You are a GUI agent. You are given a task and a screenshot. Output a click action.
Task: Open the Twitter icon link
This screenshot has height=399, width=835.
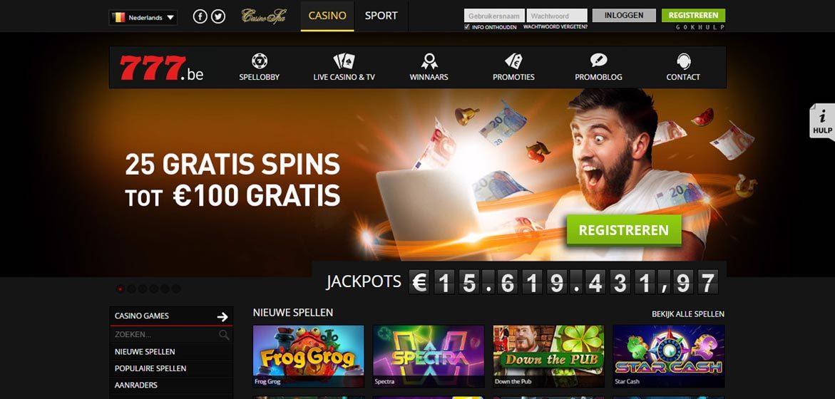pos(217,16)
